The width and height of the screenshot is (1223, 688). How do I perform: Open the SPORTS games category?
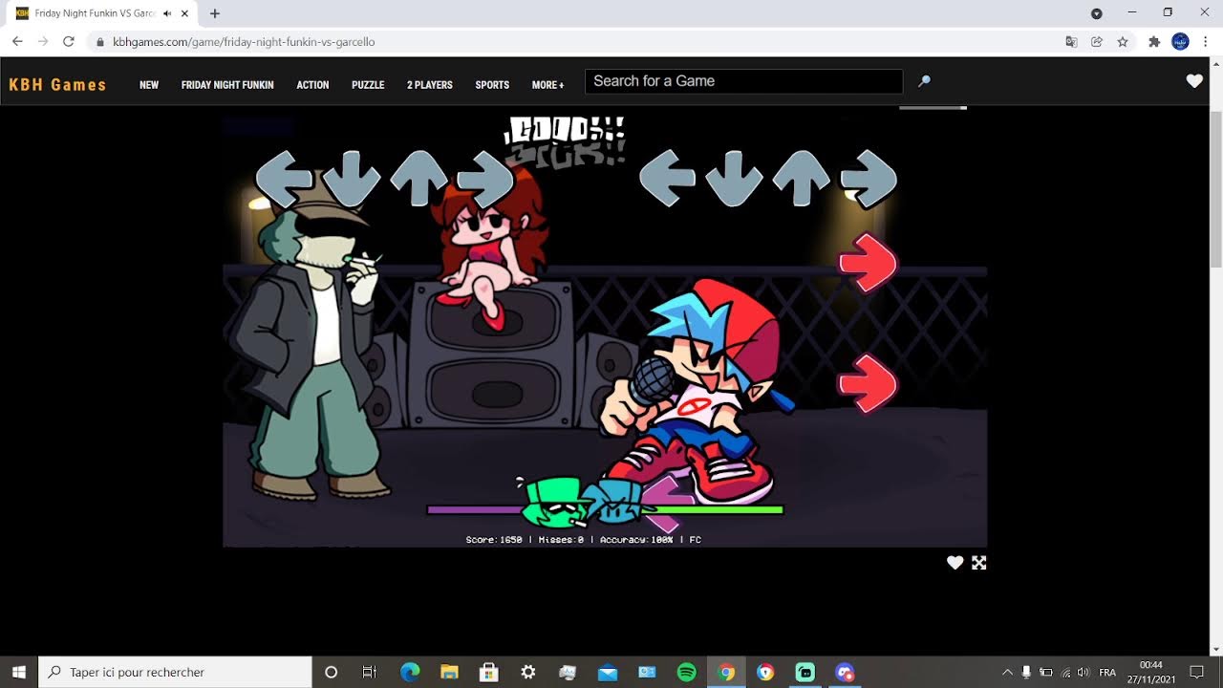click(492, 85)
